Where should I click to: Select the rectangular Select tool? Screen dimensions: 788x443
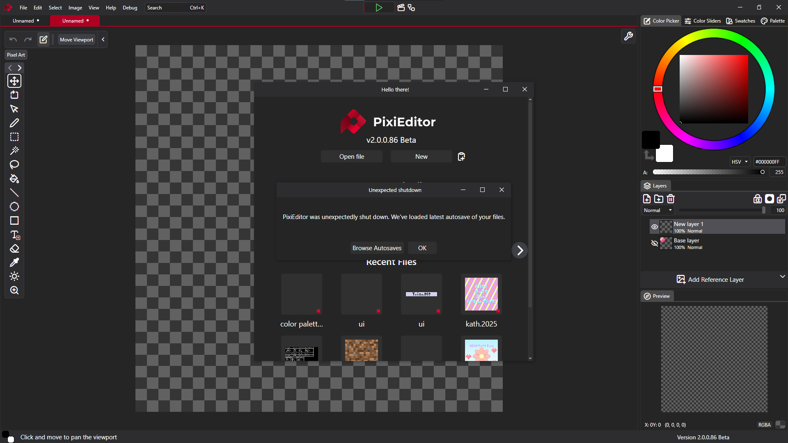(14, 137)
